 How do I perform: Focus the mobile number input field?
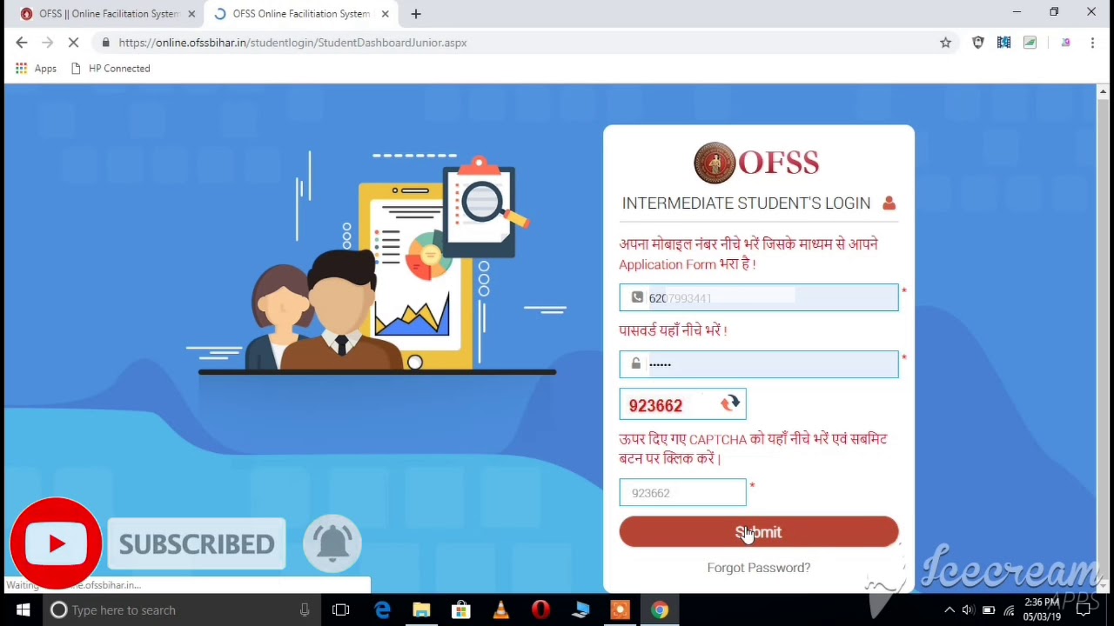[758, 297]
